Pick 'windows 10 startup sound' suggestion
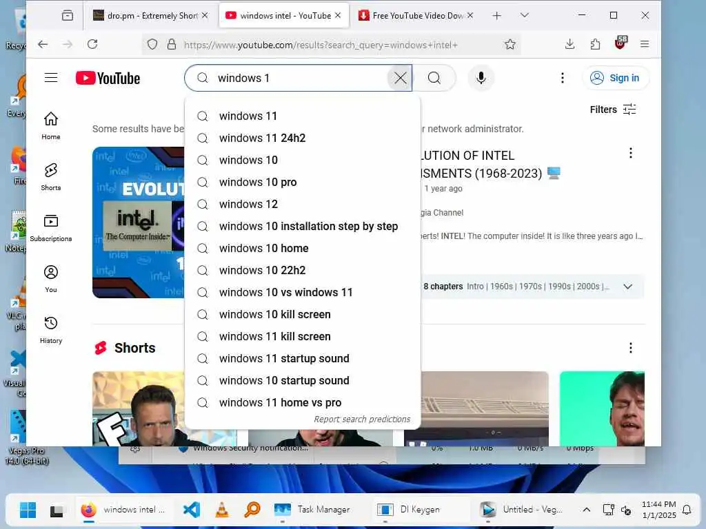Viewport: 706px width, 529px height. click(303, 380)
